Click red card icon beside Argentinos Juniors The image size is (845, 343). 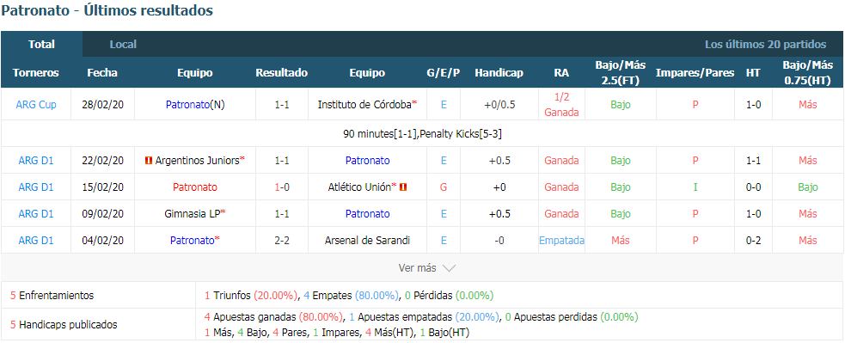tap(149, 160)
